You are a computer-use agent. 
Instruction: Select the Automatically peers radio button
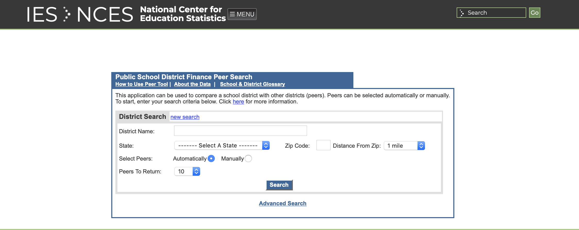pyautogui.click(x=211, y=158)
